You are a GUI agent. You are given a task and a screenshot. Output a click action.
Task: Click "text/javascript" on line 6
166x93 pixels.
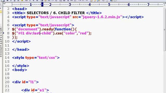(55, 25)
